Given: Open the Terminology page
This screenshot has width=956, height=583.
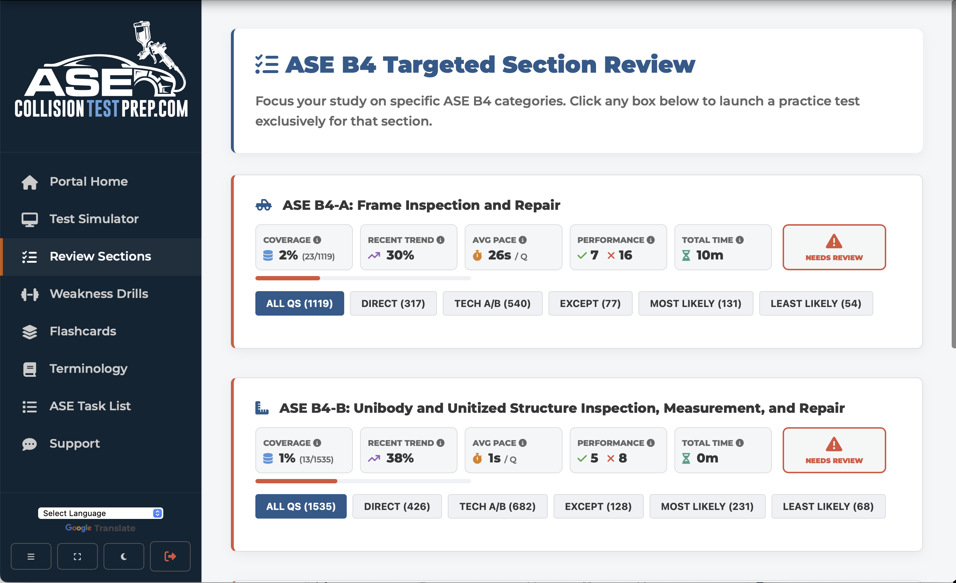Looking at the screenshot, I should (101, 369).
